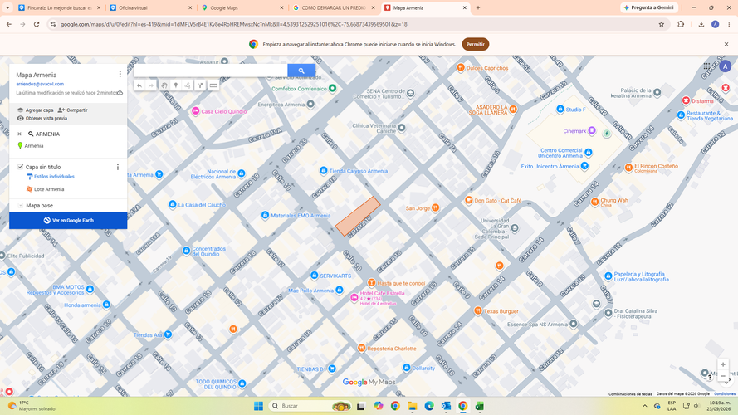Click the Texas Burguer restaurant marker
The width and height of the screenshot is (738, 415).
477,310
